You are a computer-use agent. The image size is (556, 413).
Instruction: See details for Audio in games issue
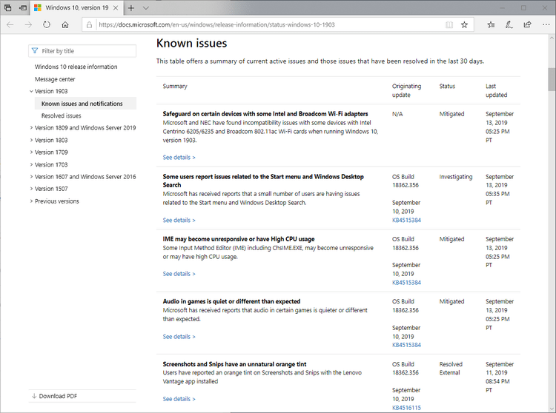(179, 337)
